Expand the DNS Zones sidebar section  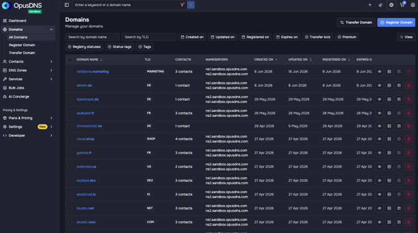click(51, 70)
